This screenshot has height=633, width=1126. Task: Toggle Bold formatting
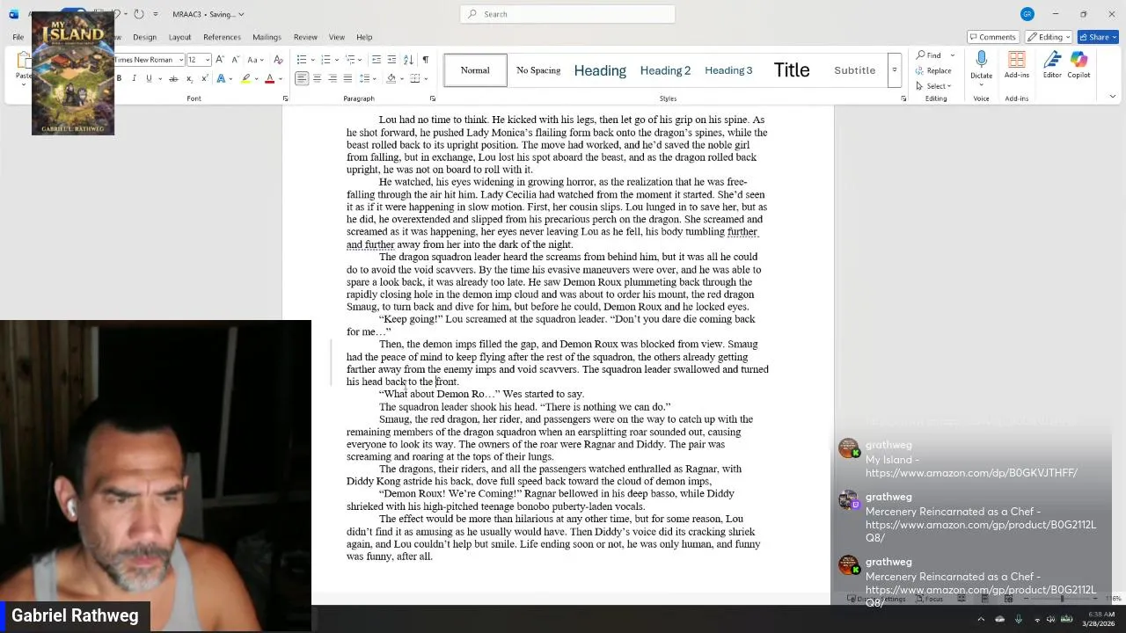point(119,79)
